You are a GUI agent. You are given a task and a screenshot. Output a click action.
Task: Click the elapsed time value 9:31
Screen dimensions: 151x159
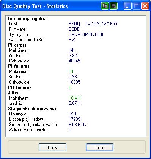coord(72,114)
